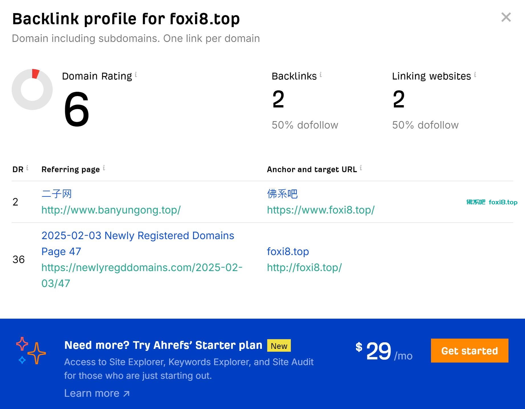Click the Referring page column header
Screen dimensions: 525x409
(x=71, y=169)
